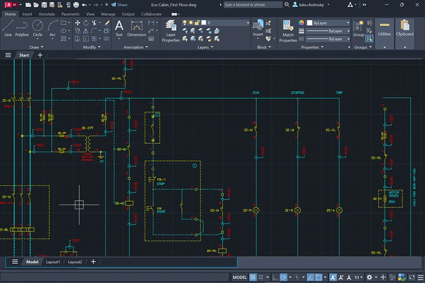Toggle ortho mode in status bar
The width and height of the screenshot is (425, 283).
(275, 277)
